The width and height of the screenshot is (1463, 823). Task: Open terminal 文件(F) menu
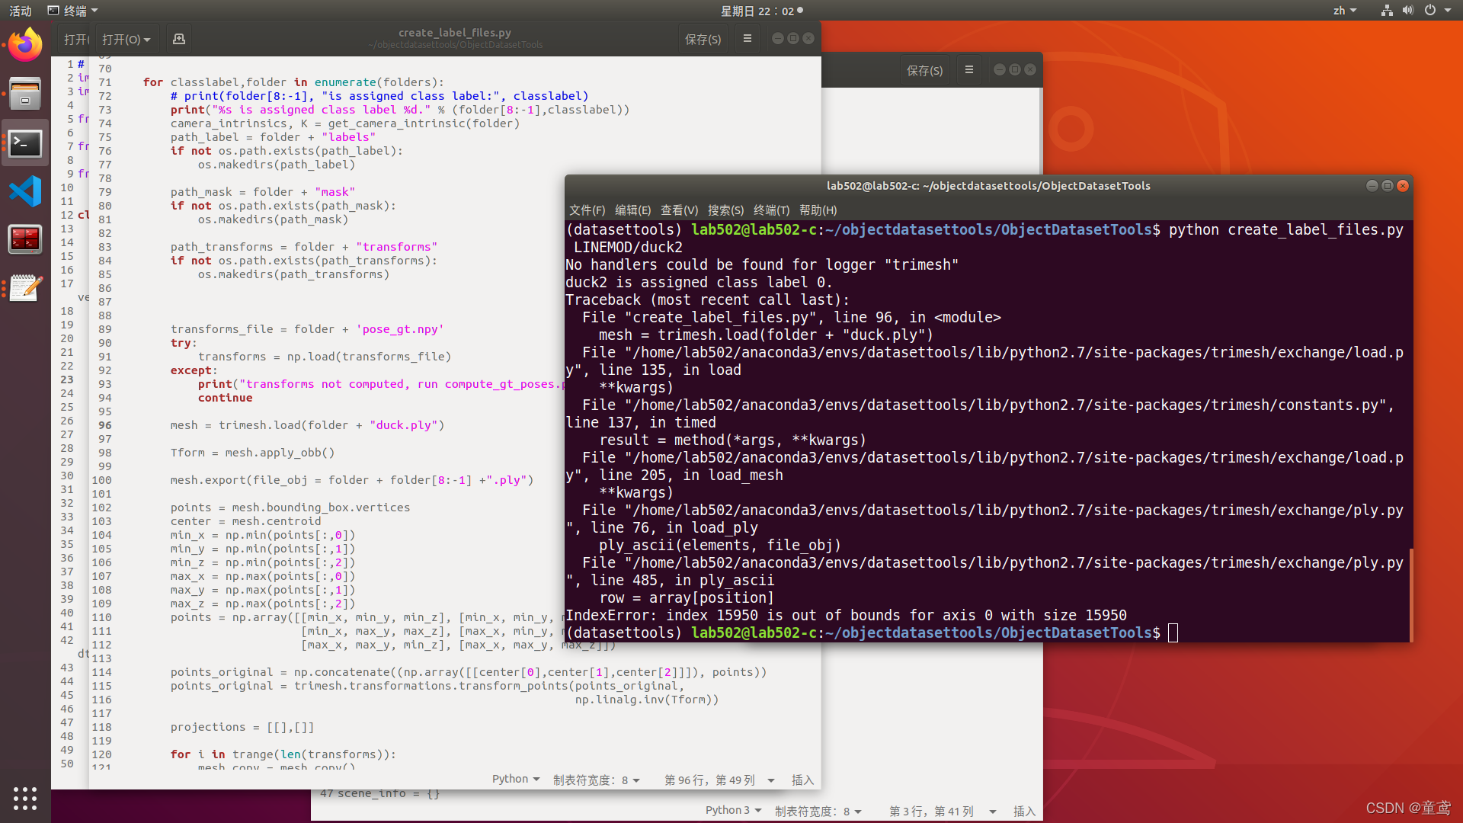[587, 210]
